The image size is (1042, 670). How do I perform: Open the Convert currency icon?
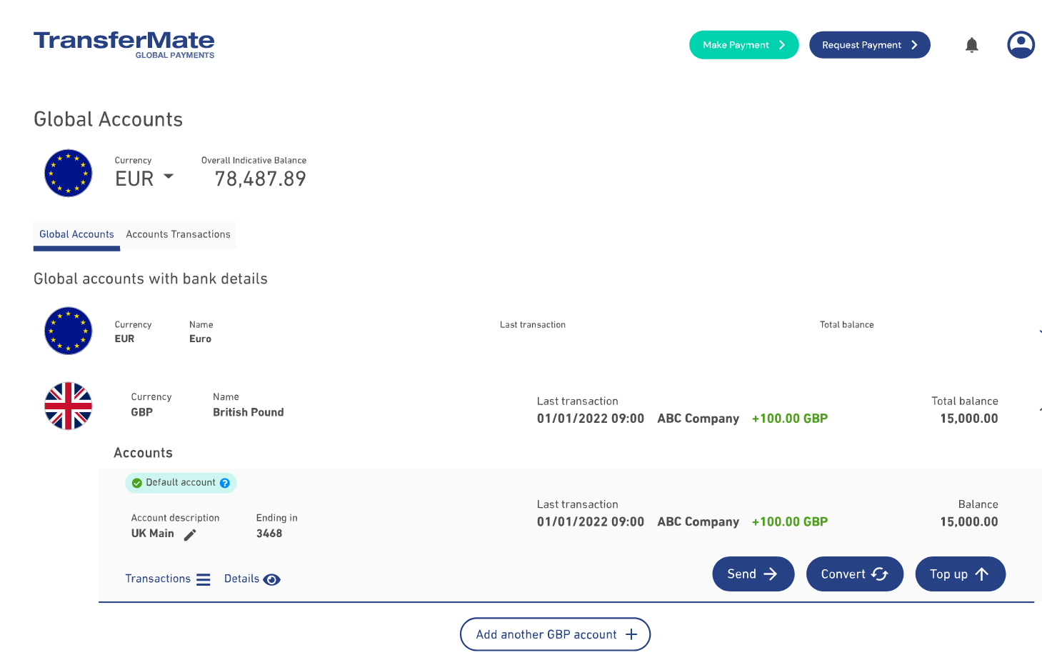881,574
